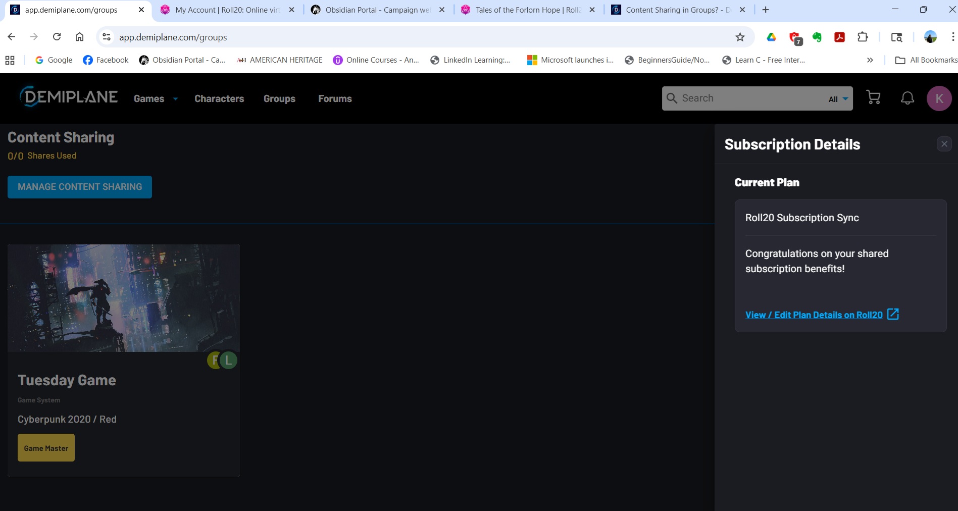Screen dimensions: 958x511
Task: Go to the Characters page
Action: pos(219,99)
